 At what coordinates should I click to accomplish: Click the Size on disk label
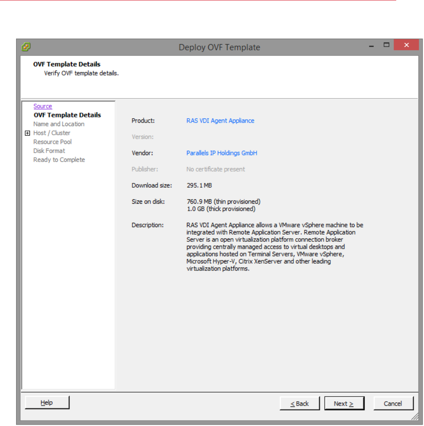[x=148, y=202]
